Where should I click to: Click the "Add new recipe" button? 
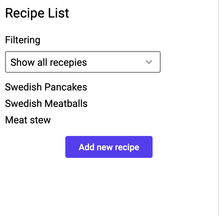pos(109,147)
